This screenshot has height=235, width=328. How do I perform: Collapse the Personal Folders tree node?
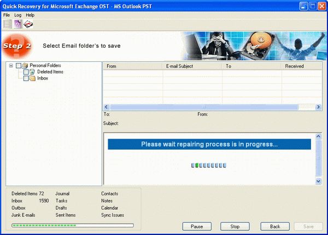(11, 66)
